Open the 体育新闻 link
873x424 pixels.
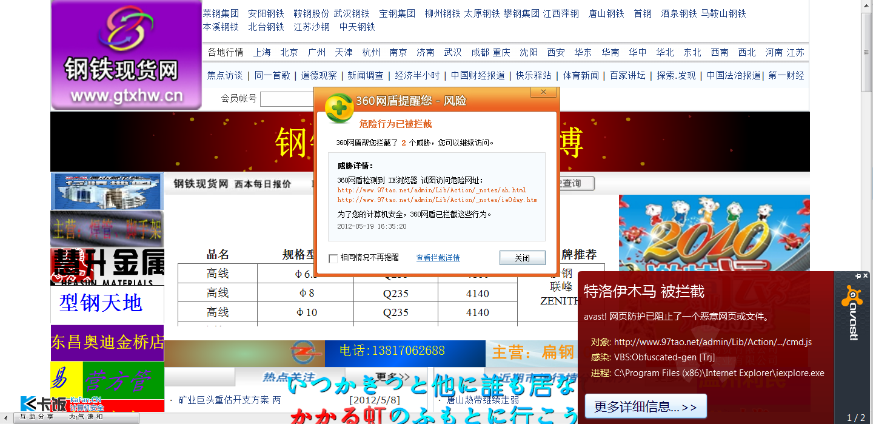coord(581,75)
